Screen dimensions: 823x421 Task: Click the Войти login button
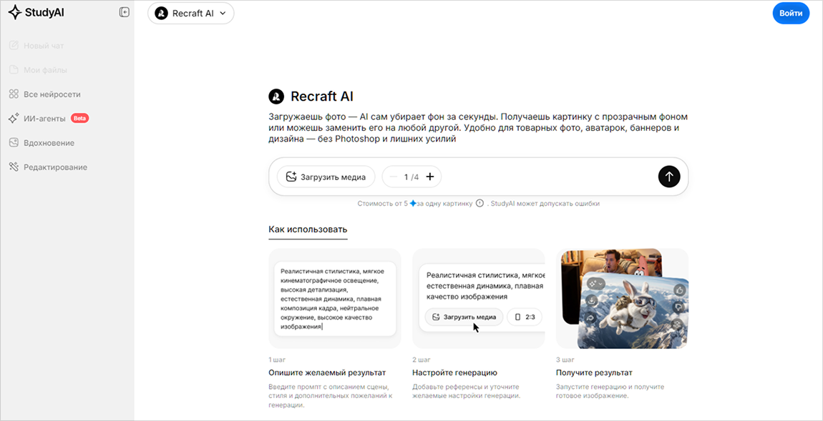coord(791,14)
